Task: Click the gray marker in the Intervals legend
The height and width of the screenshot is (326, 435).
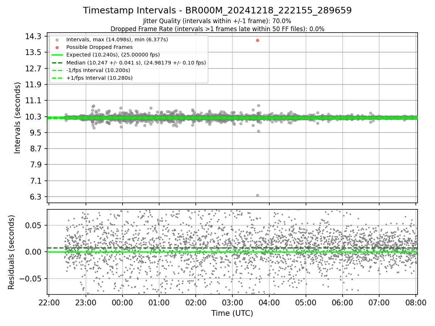Action: (x=57, y=39)
